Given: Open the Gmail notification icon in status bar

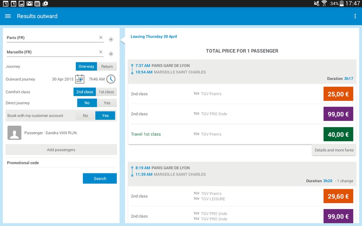Looking at the screenshot, I should [29, 3].
